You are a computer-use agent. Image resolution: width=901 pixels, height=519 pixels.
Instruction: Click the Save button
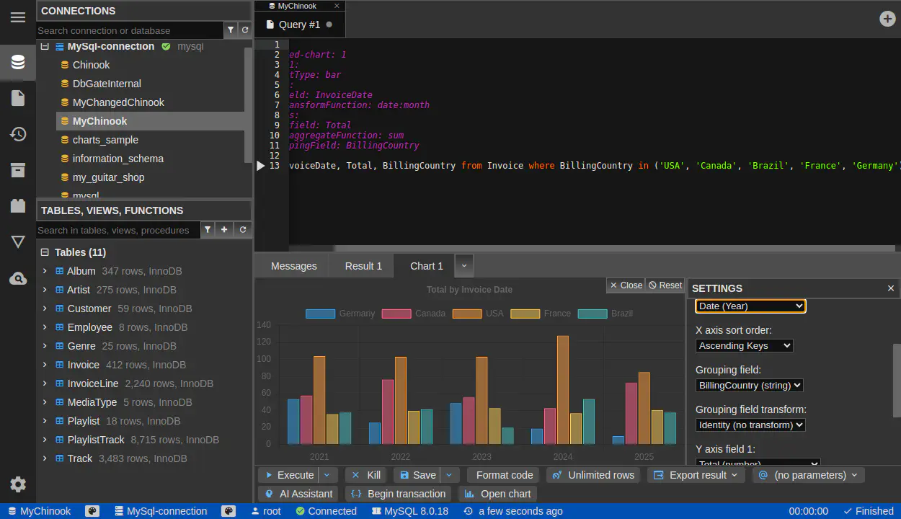417,475
